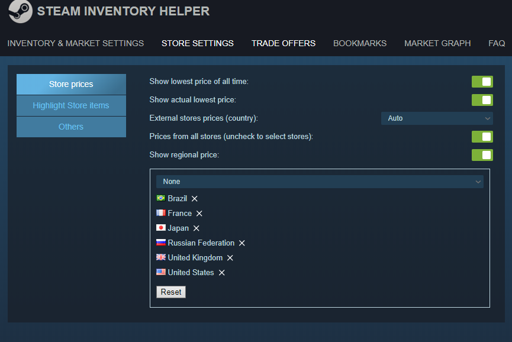Toggle Show lowest price of all time

(482, 82)
